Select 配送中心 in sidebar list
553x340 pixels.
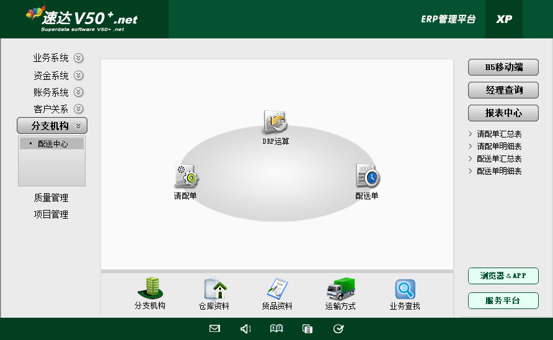(52, 144)
